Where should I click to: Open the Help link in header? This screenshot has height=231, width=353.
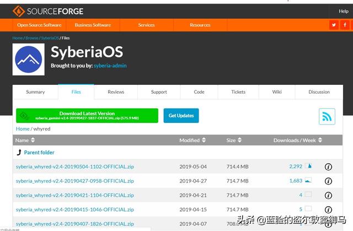pyautogui.click(x=344, y=11)
